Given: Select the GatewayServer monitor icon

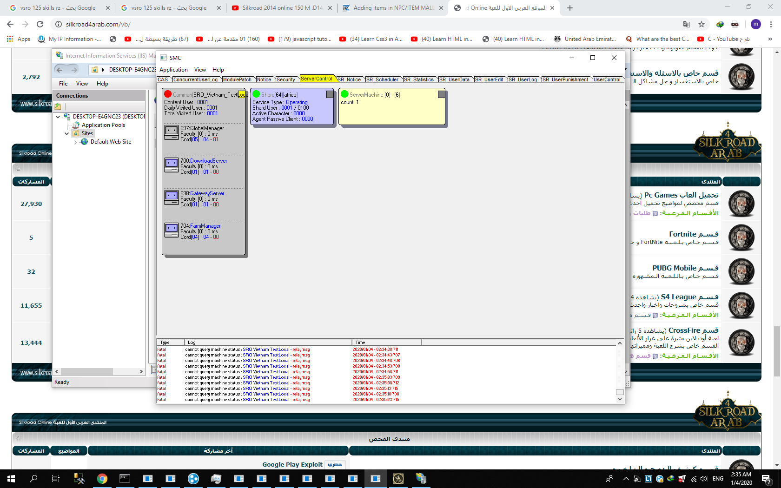Looking at the screenshot, I should pyautogui.click(x=172, y=198).
